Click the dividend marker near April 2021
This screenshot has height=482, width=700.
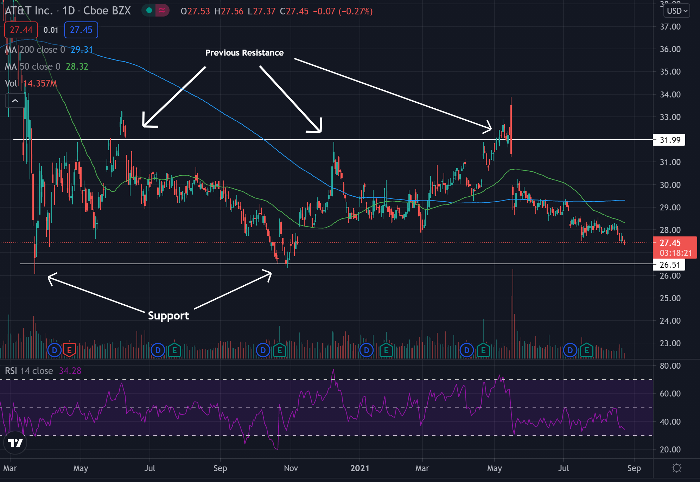pyautogui.click(x=467, y=350)
